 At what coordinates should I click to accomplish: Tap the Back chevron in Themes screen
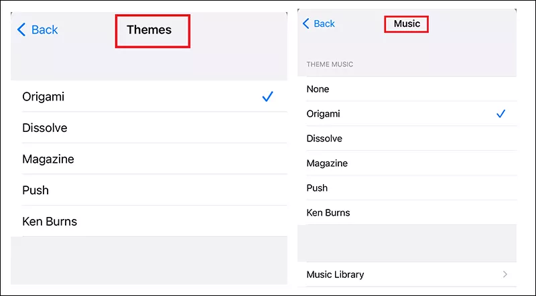click(21, 29)
